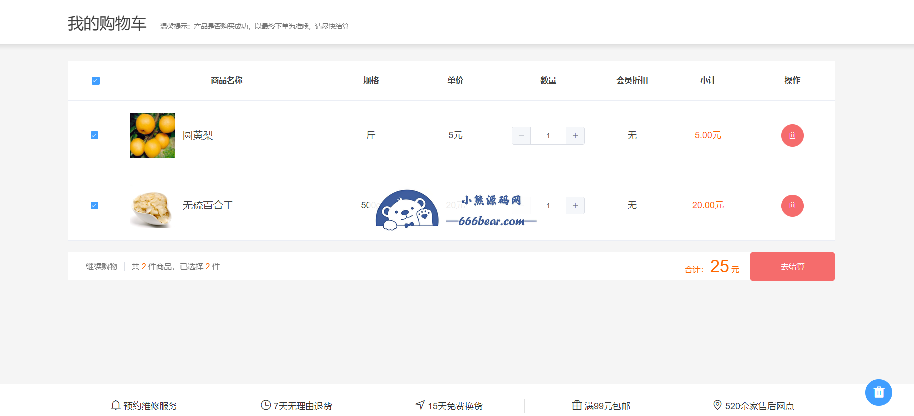Click the 预约维修服务 footer text
914x416 pixels.
pos(150,406)
